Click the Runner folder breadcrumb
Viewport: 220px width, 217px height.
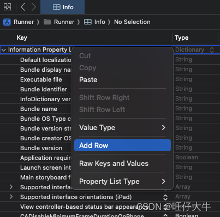(59, 22)
